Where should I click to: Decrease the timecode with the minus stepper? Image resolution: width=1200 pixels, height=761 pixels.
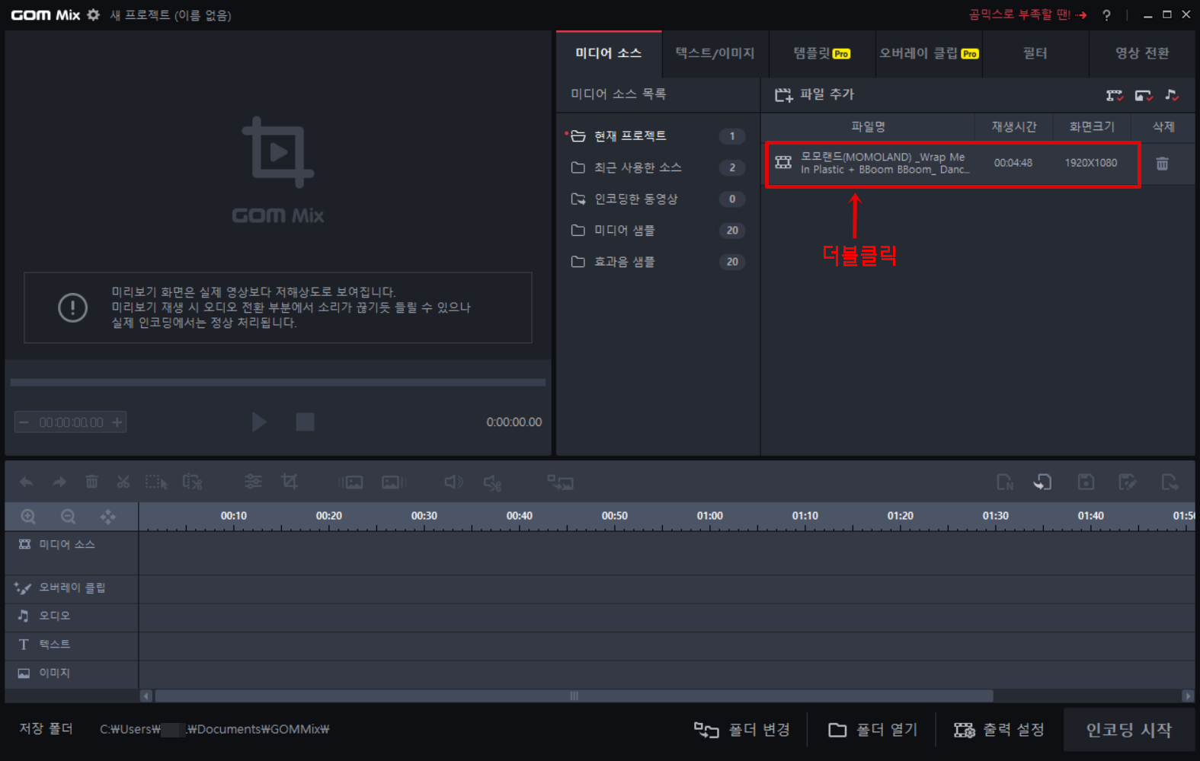point(24,422)
